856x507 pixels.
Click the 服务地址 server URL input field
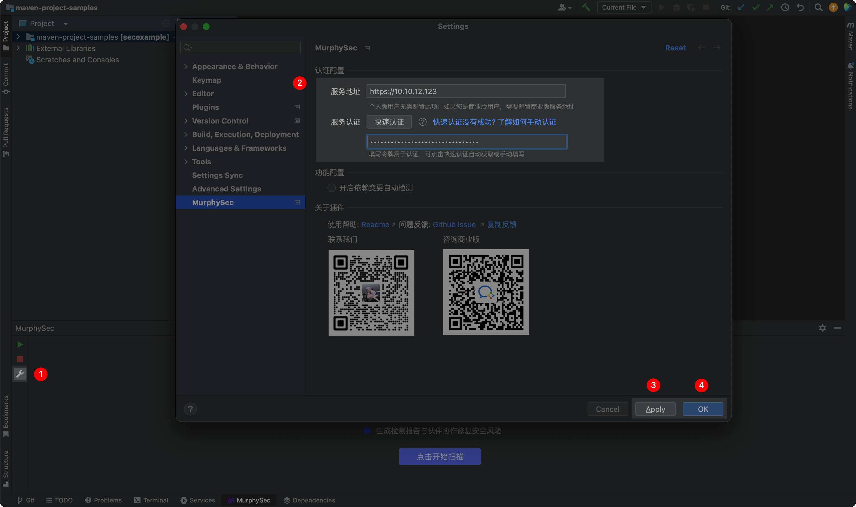(x=466, y=91)
